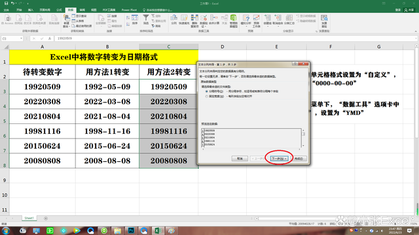Click the Photoshop icon in taskbar

point(131,230)
